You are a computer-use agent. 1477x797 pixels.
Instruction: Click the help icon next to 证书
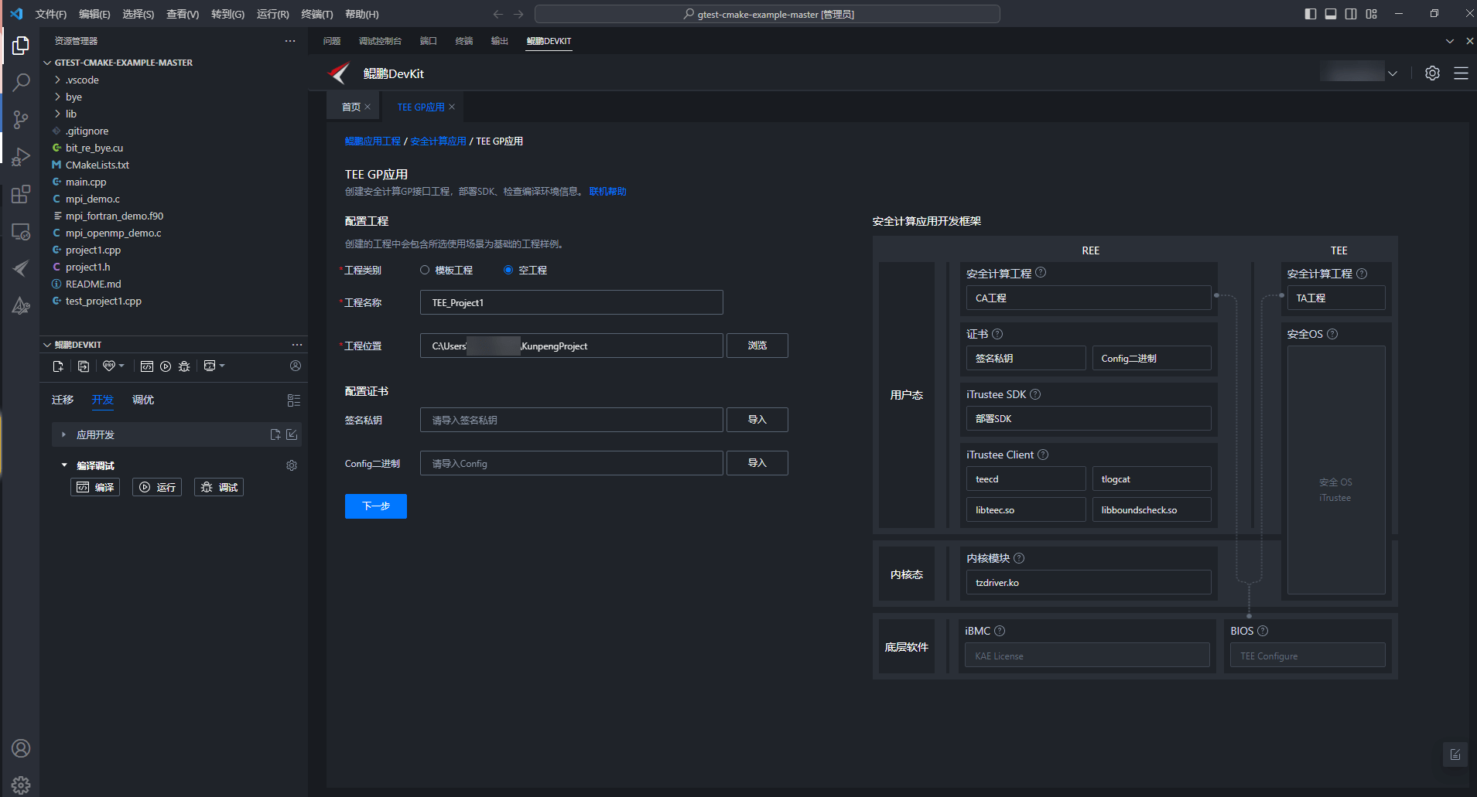[x=997, y=334]
